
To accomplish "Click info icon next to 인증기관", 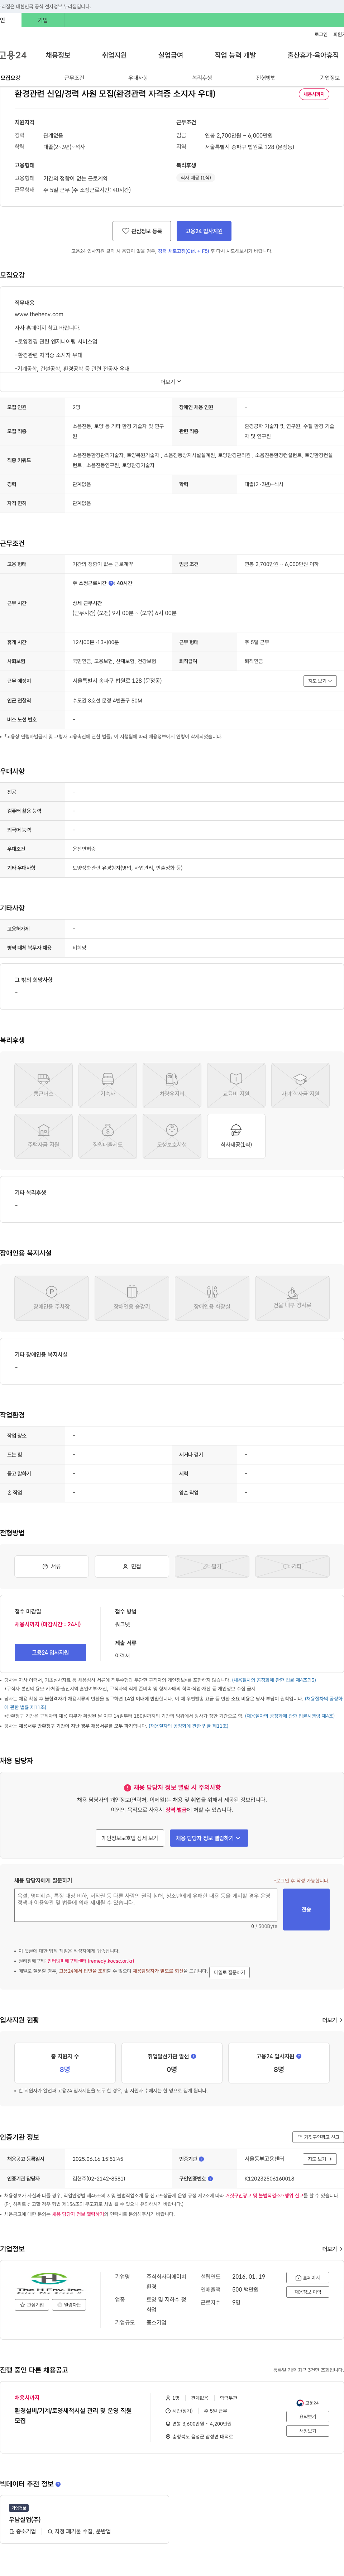I will pyautogui.click(x=201, y=2159).
